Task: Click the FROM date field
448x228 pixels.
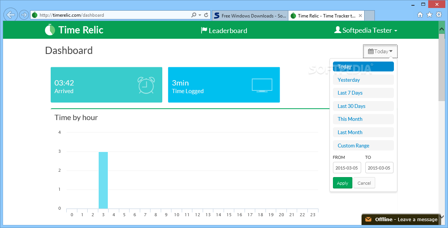Action: point(347,168)
